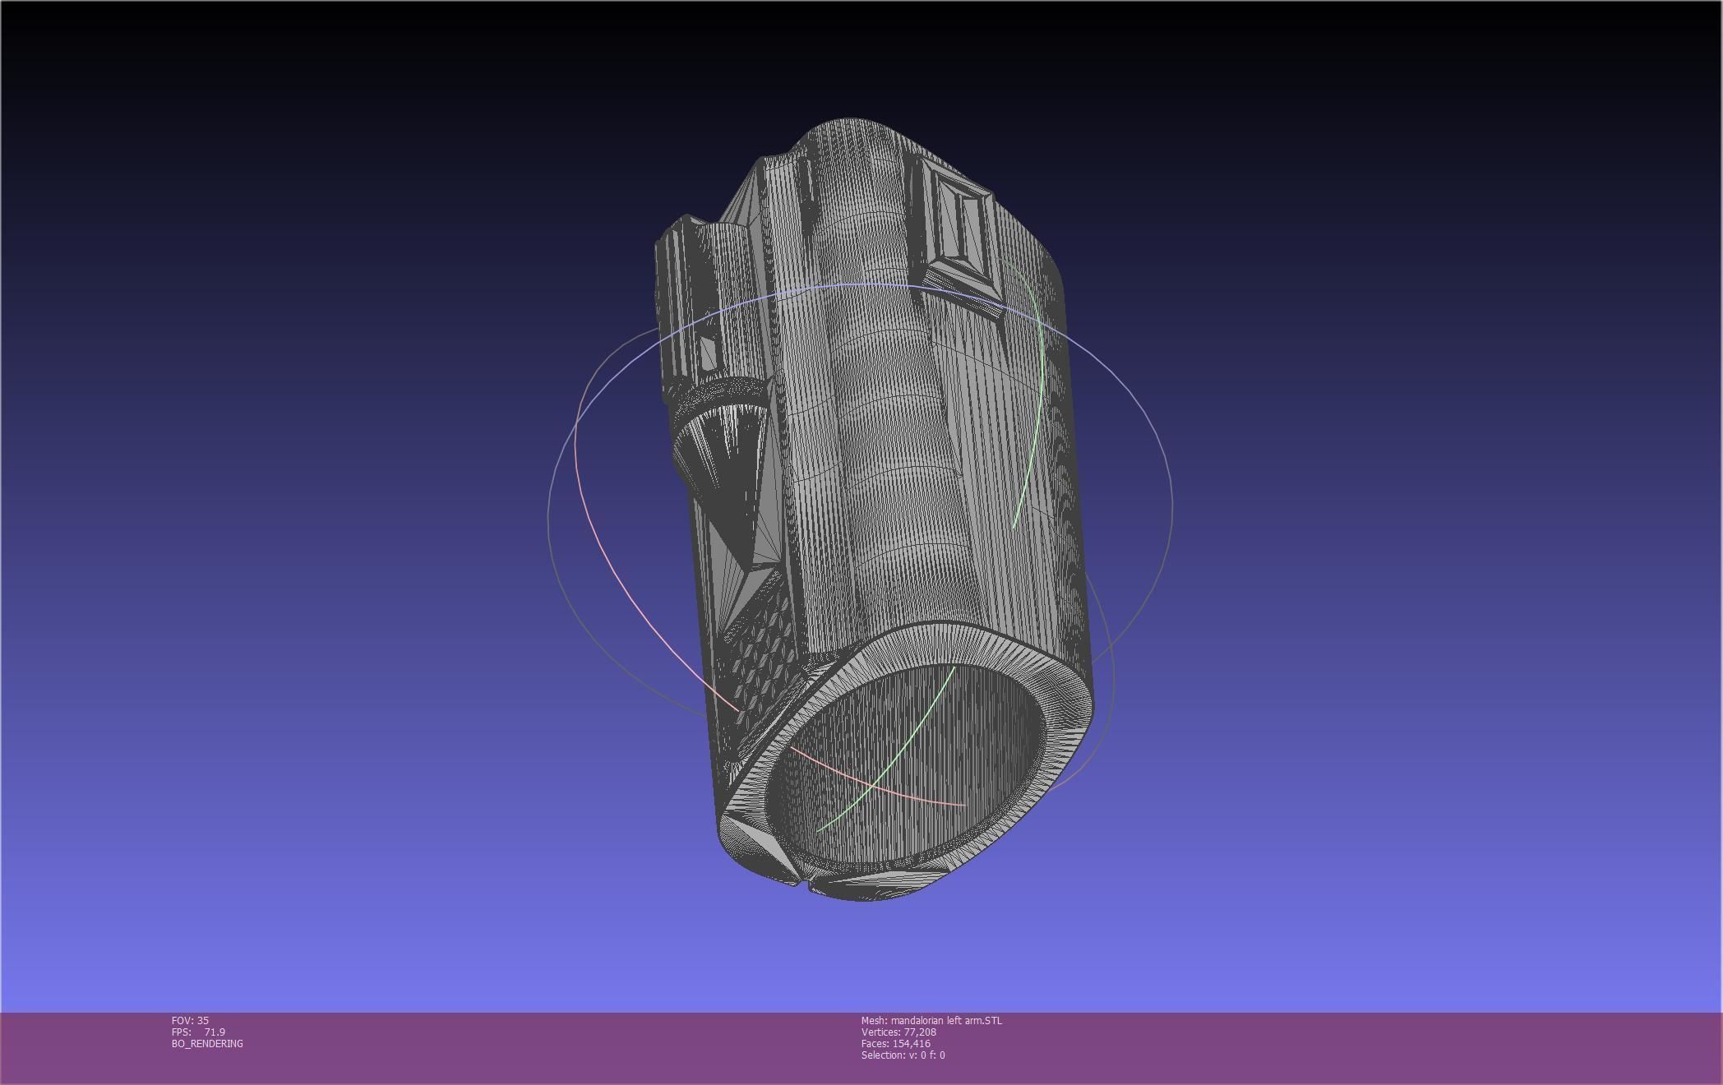Click the BO_RENDERING status text
1723x1085 pixels.
tap(207, 1043)
